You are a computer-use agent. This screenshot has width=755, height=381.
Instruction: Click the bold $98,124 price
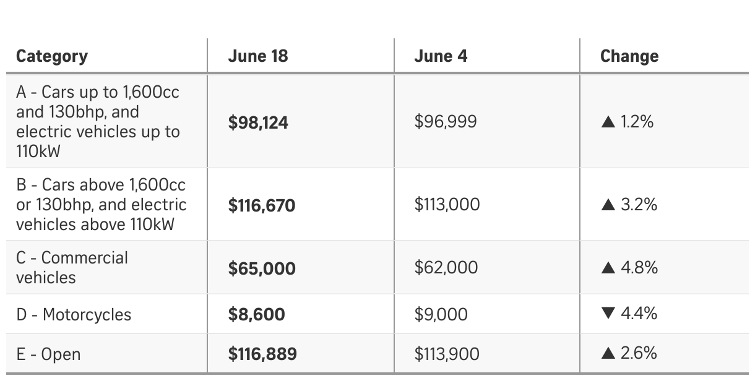coord(258,123)
